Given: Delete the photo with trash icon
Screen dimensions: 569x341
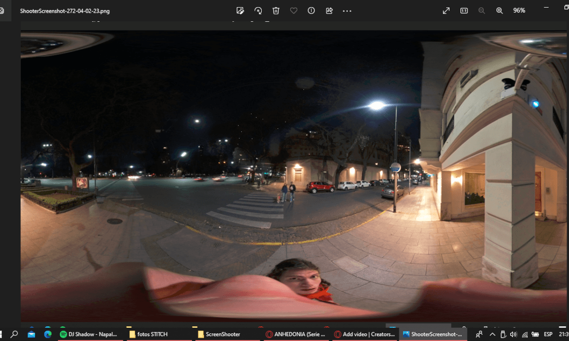Looking at the screenshot, I should 276,10.
